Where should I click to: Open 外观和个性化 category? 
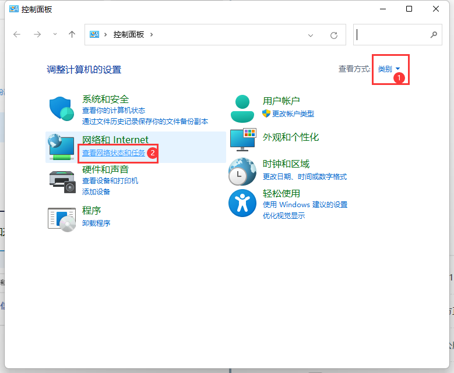tap(291, 137)
